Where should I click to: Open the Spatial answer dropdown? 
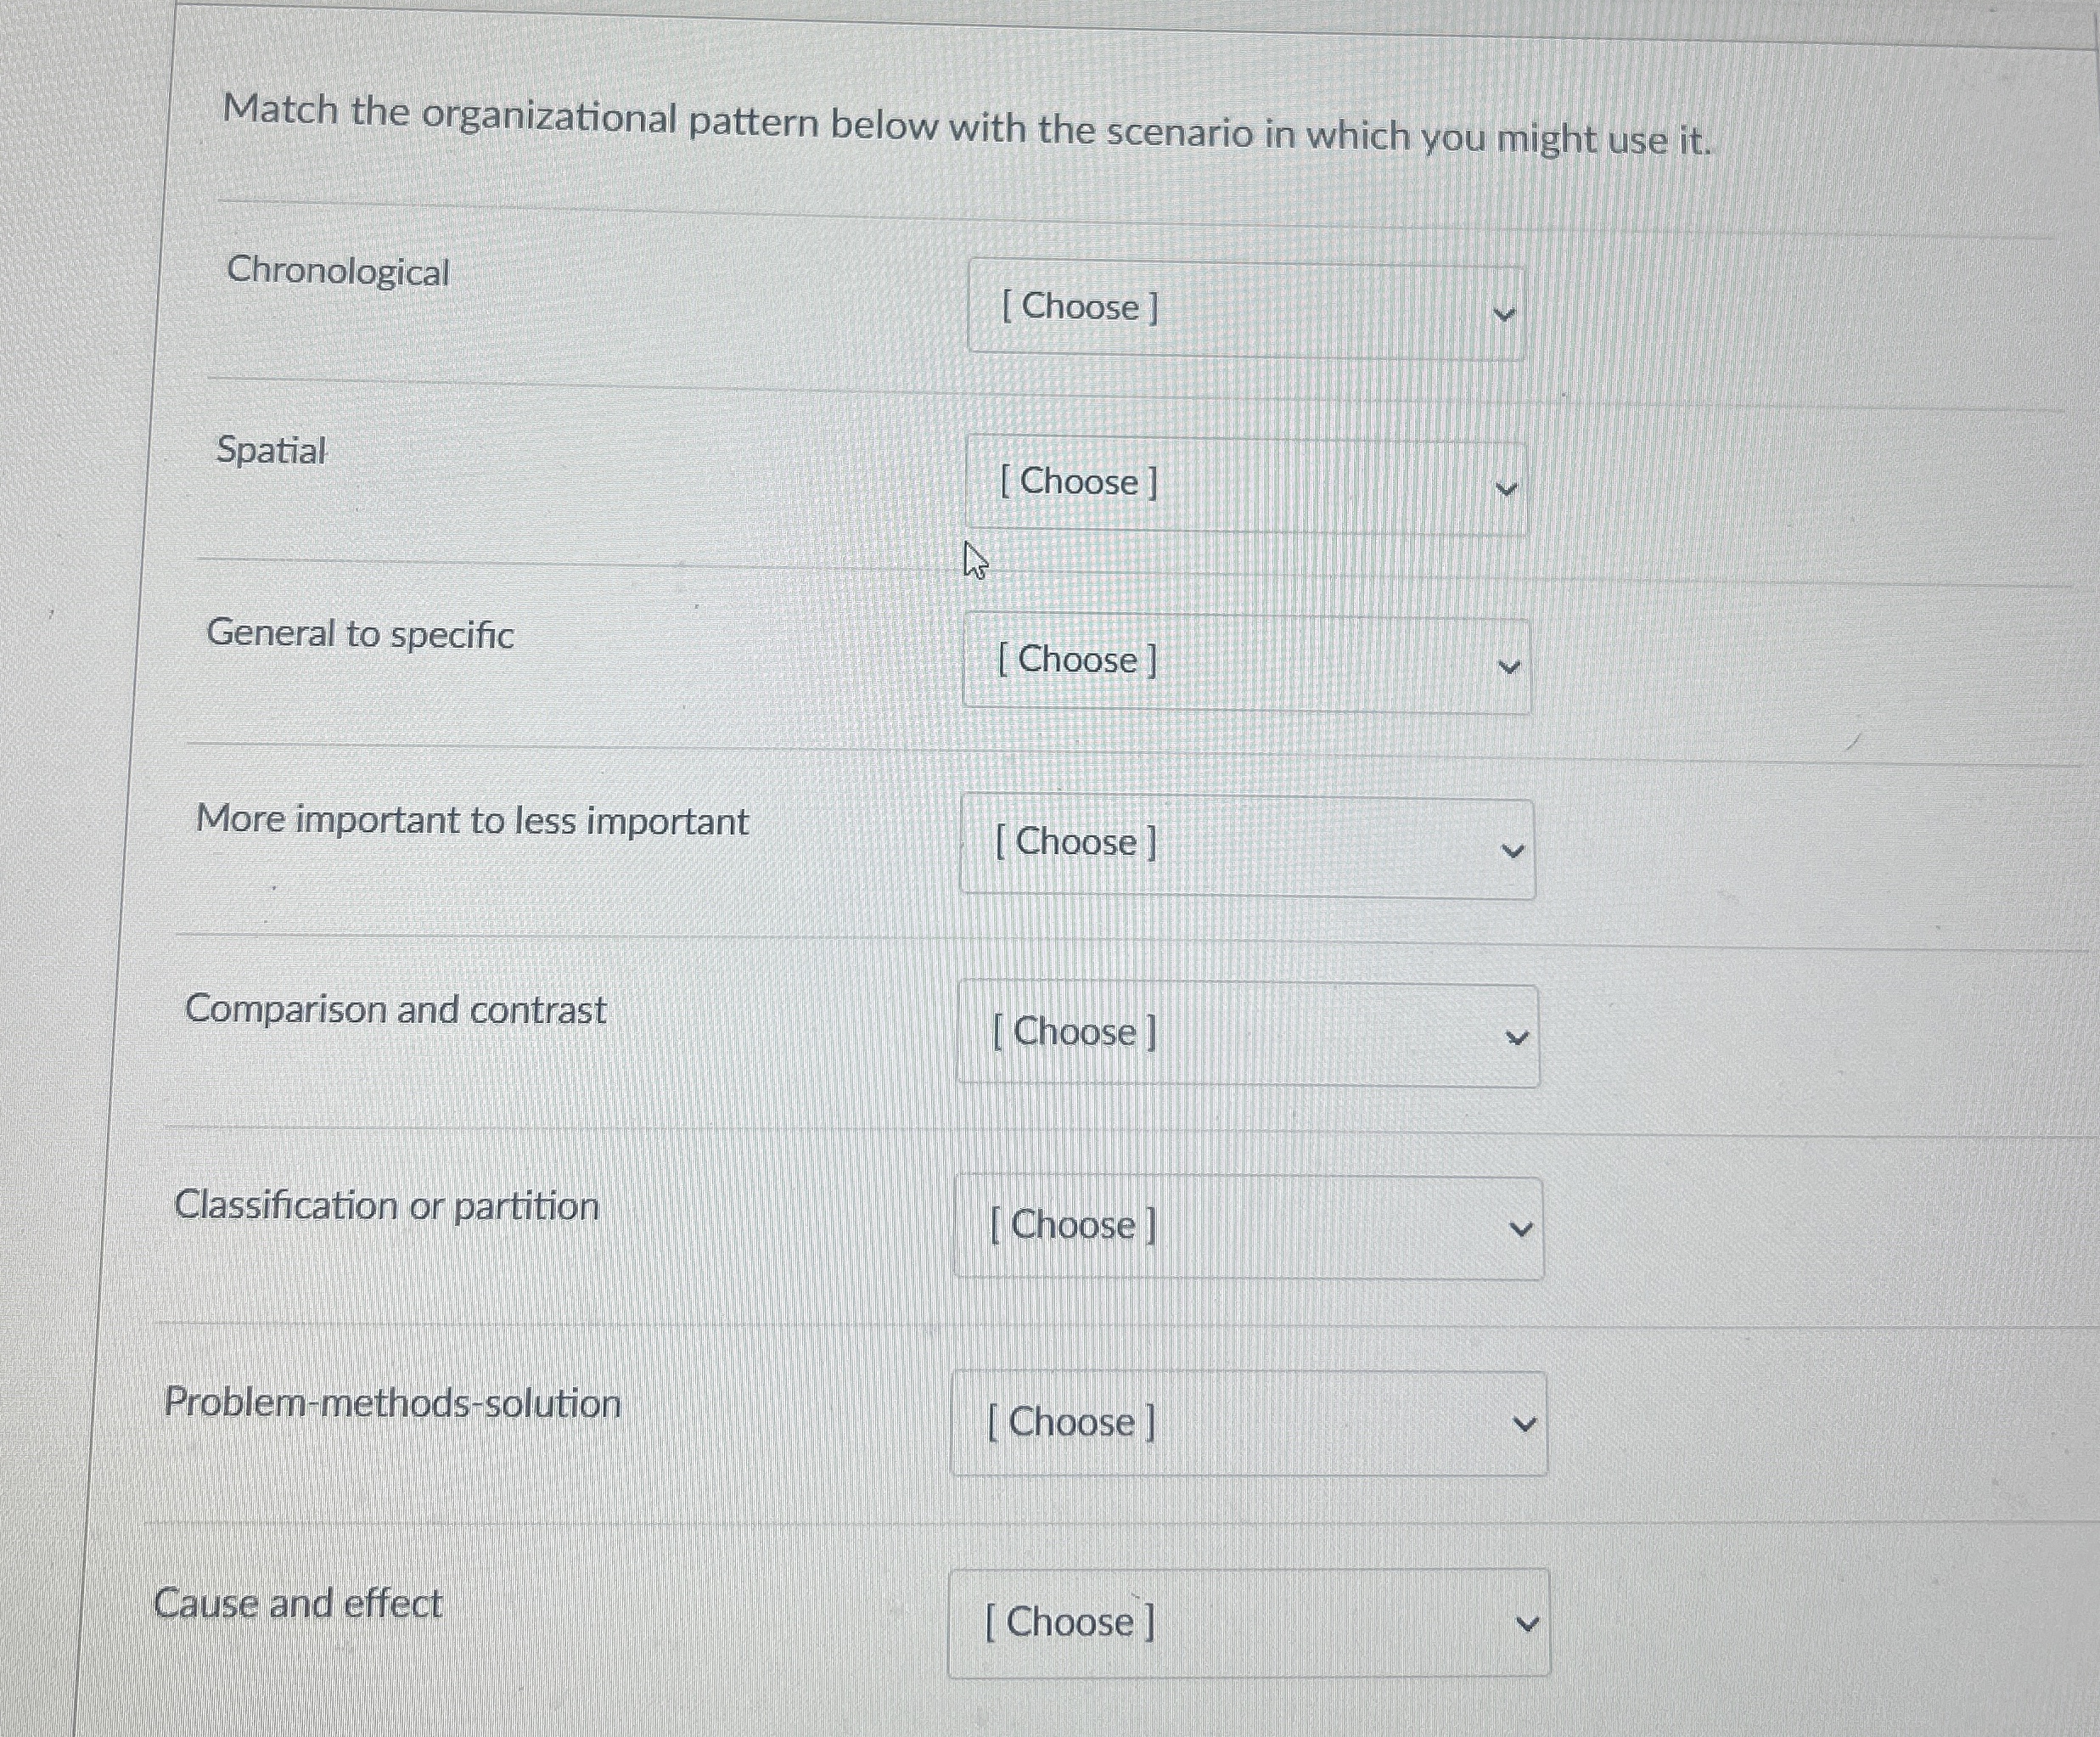click(1245, 485)
